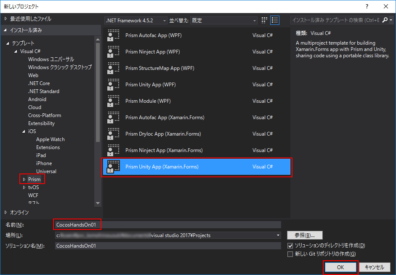Viewport: 396px width, 275px height.
Task: Click the Prism Autofac App (WPF) template icon
Action: (113, 35)
